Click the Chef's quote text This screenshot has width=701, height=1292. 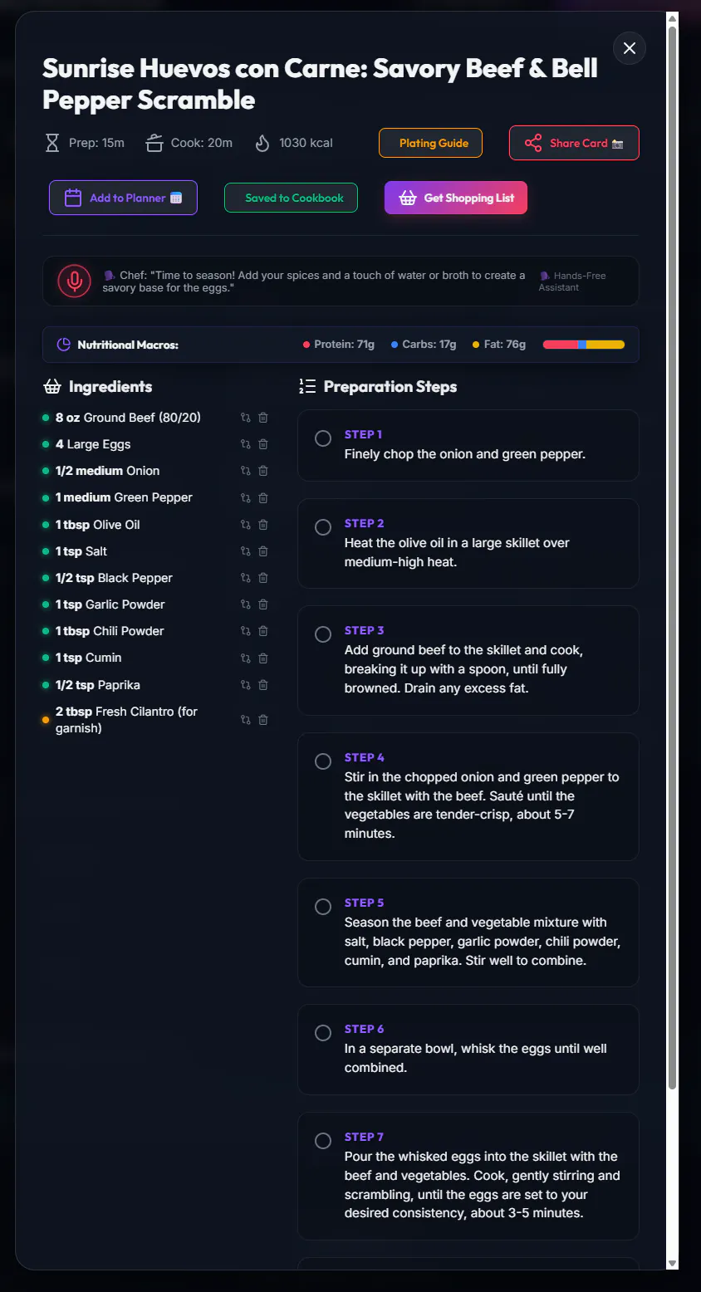(x=314, y=281)
